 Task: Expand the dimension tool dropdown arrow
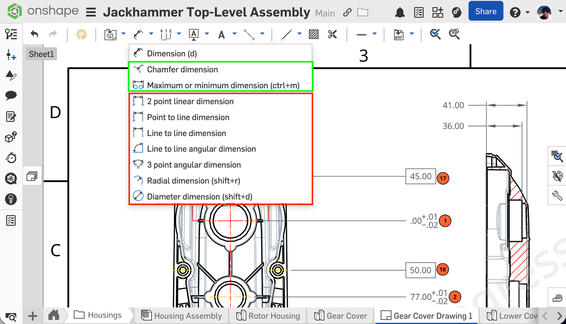coord(151,34)
